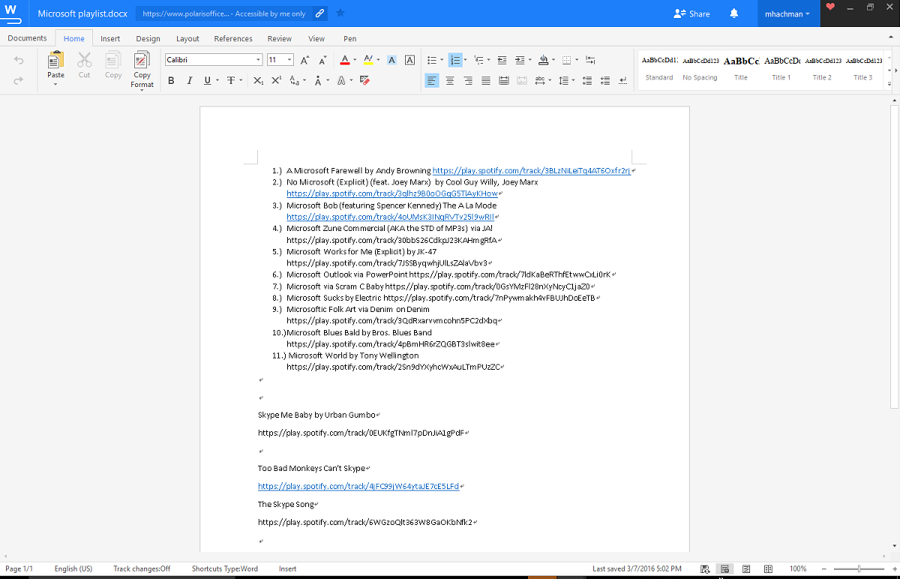The height and width of the screenshot is (579, 900).
Task: Apply the No Spacing style
Action: [700, 67]
